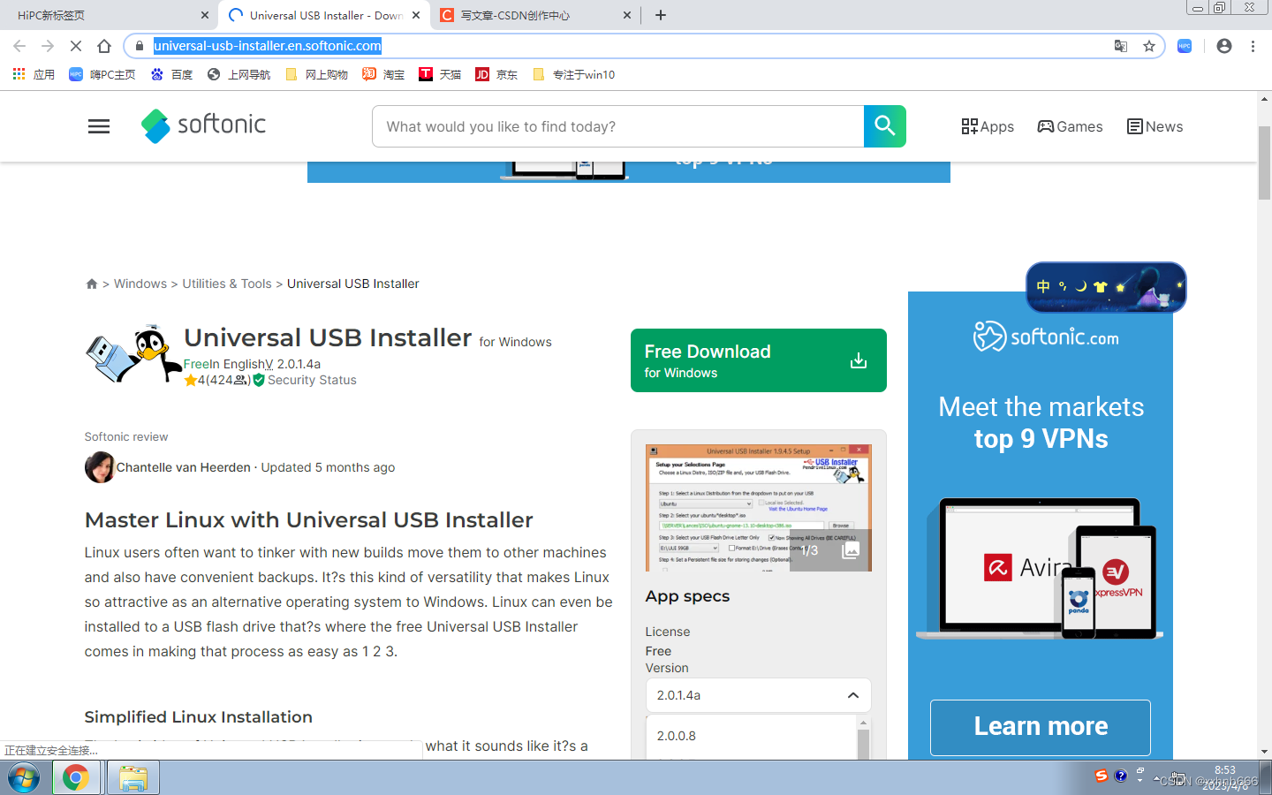Collapse the version dropdown showing 2.0.1.4a

pos(852,695)
